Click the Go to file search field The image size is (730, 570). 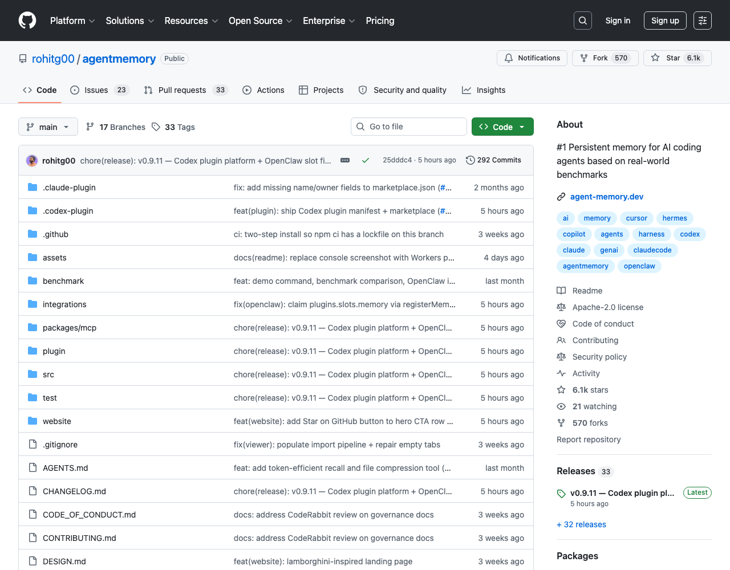[409, 127]
